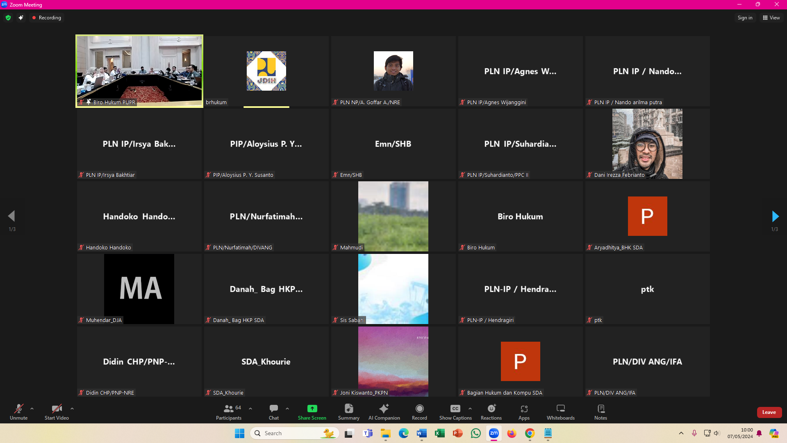Click the taskbar Search box

pyautogui.click(x=295, y=433)
